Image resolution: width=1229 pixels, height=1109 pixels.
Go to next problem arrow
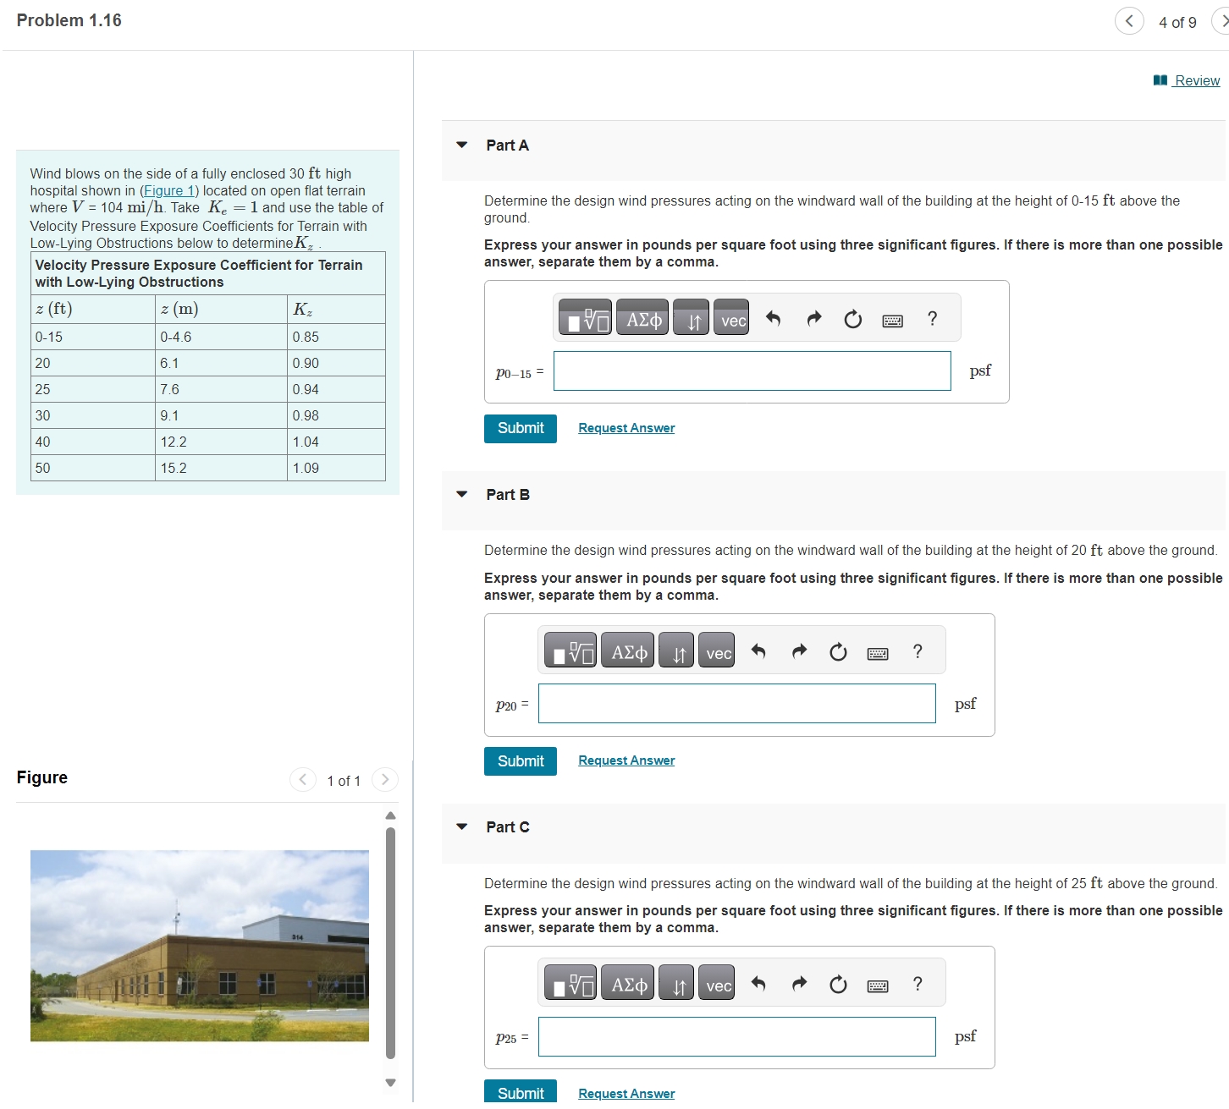tap(1222, 21)
